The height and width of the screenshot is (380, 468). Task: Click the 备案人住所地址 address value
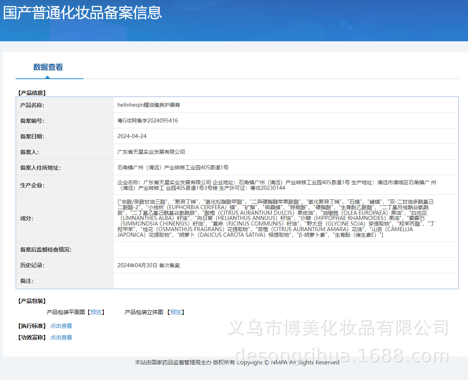pos(173,167)
